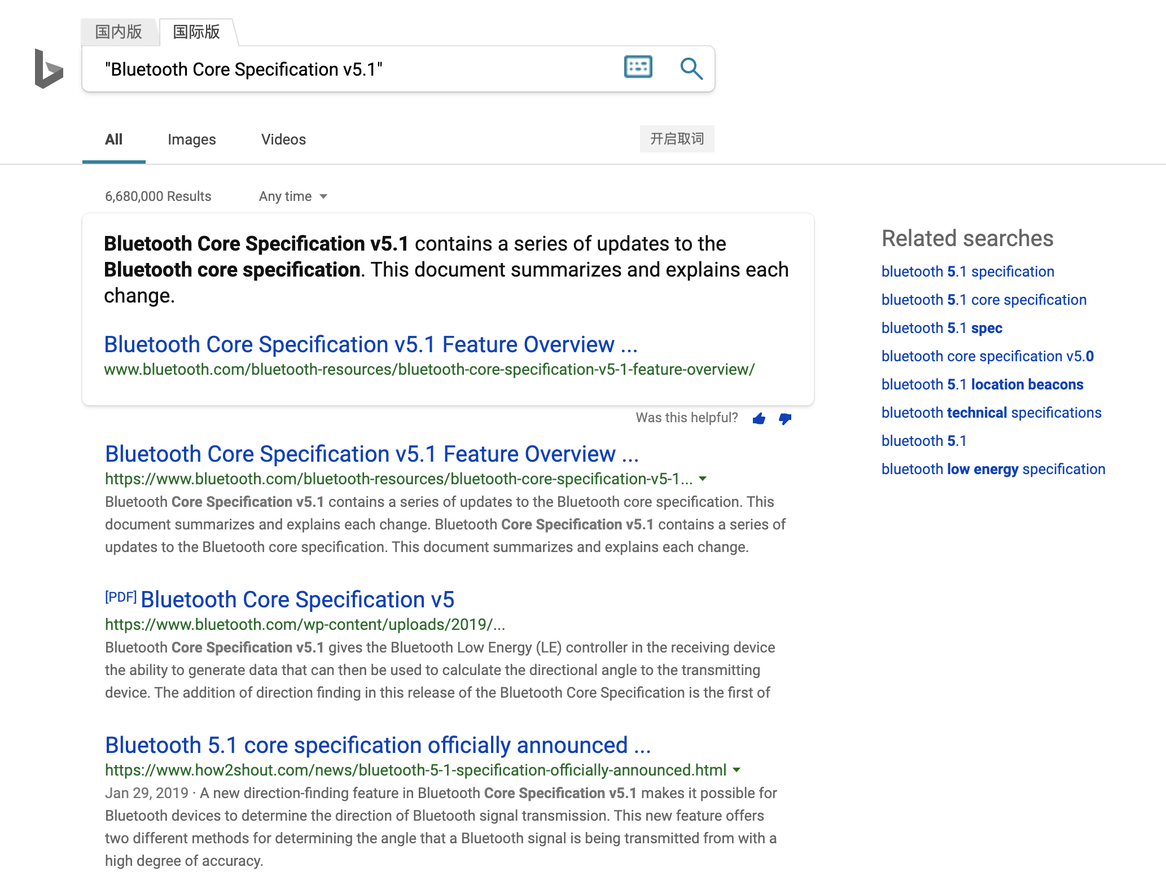This screenshot has width=1166, height=876.
Task: Open the Videos tab
Action: 283,139
